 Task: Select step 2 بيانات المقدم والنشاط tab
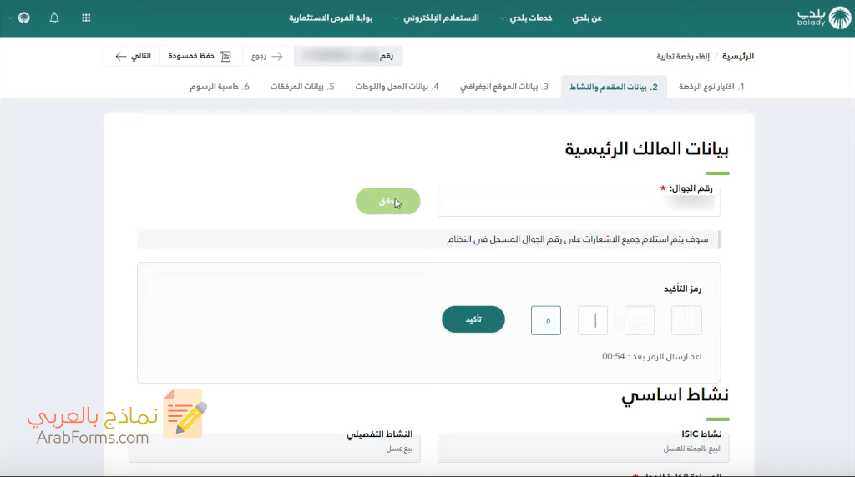click(614, 87)
